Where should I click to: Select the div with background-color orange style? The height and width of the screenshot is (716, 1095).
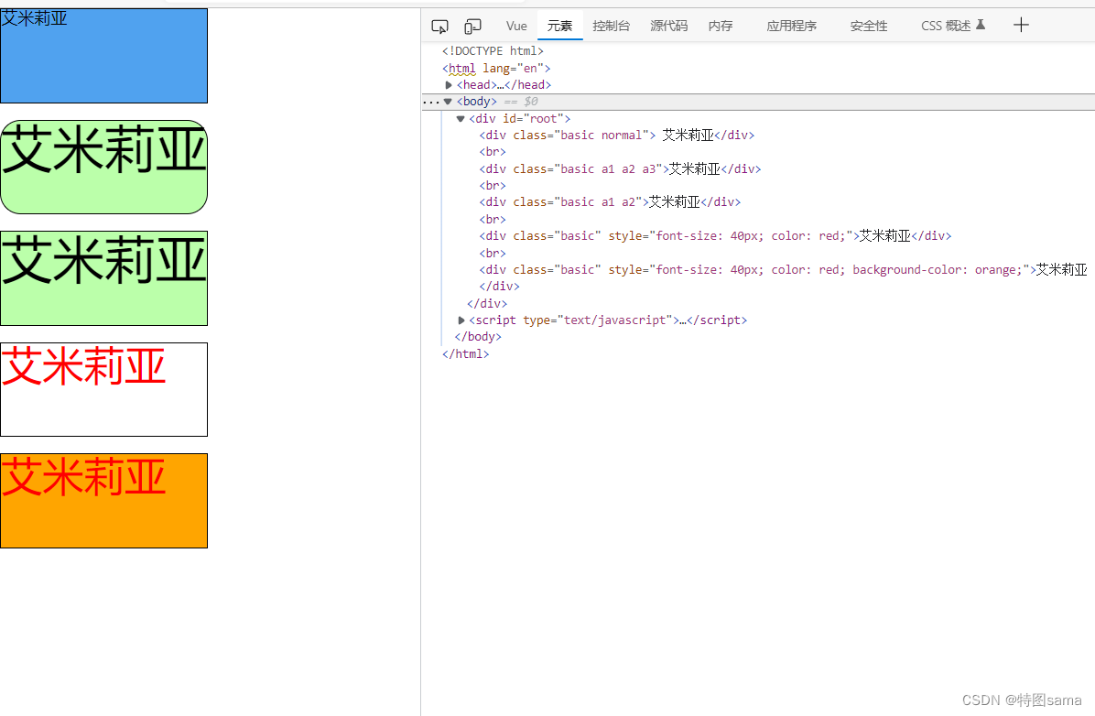pos(783,269)
